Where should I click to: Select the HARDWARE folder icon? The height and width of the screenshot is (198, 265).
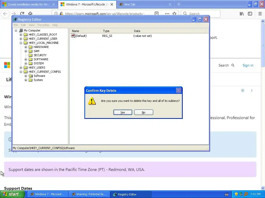31,47
